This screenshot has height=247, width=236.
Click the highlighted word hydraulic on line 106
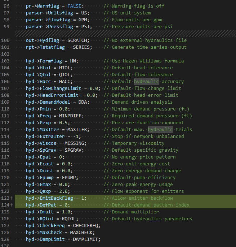coord(146,82)
